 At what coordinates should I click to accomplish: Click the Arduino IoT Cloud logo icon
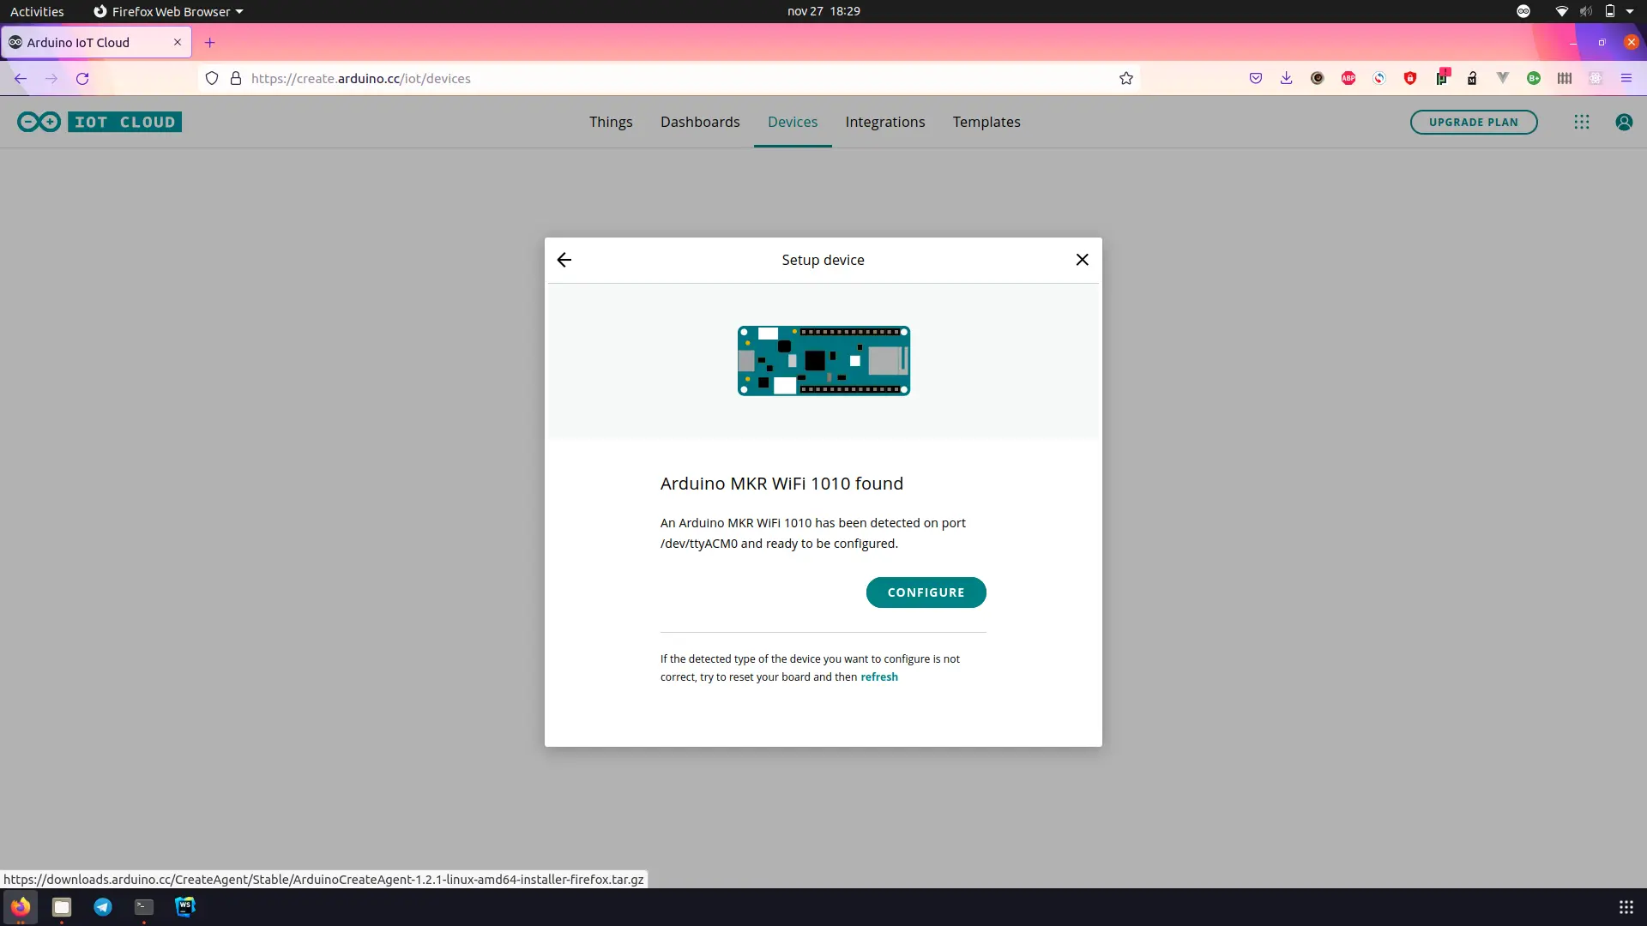point(38,121)
